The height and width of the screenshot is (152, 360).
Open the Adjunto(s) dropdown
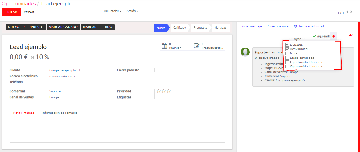(x=112, y=11)
